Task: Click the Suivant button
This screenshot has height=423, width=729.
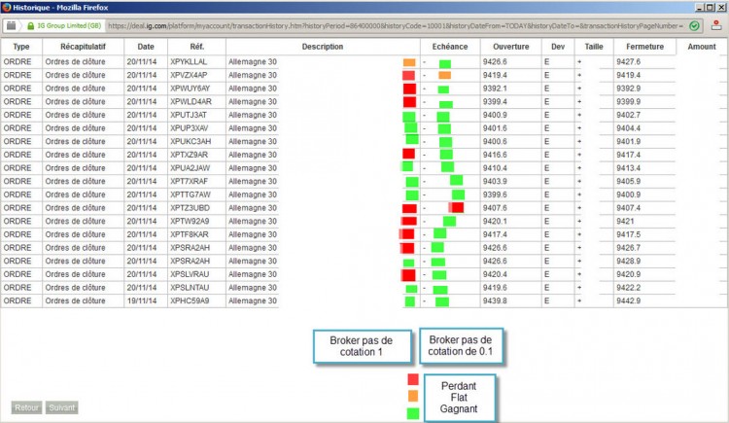Action: 62,407
